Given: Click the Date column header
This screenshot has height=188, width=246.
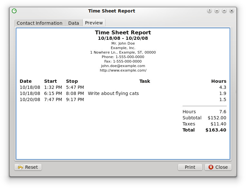Looking at the screenshot, I should tap(25, 81).
